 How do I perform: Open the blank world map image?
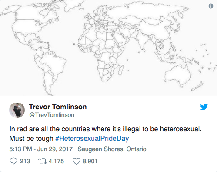coord(108,48)
